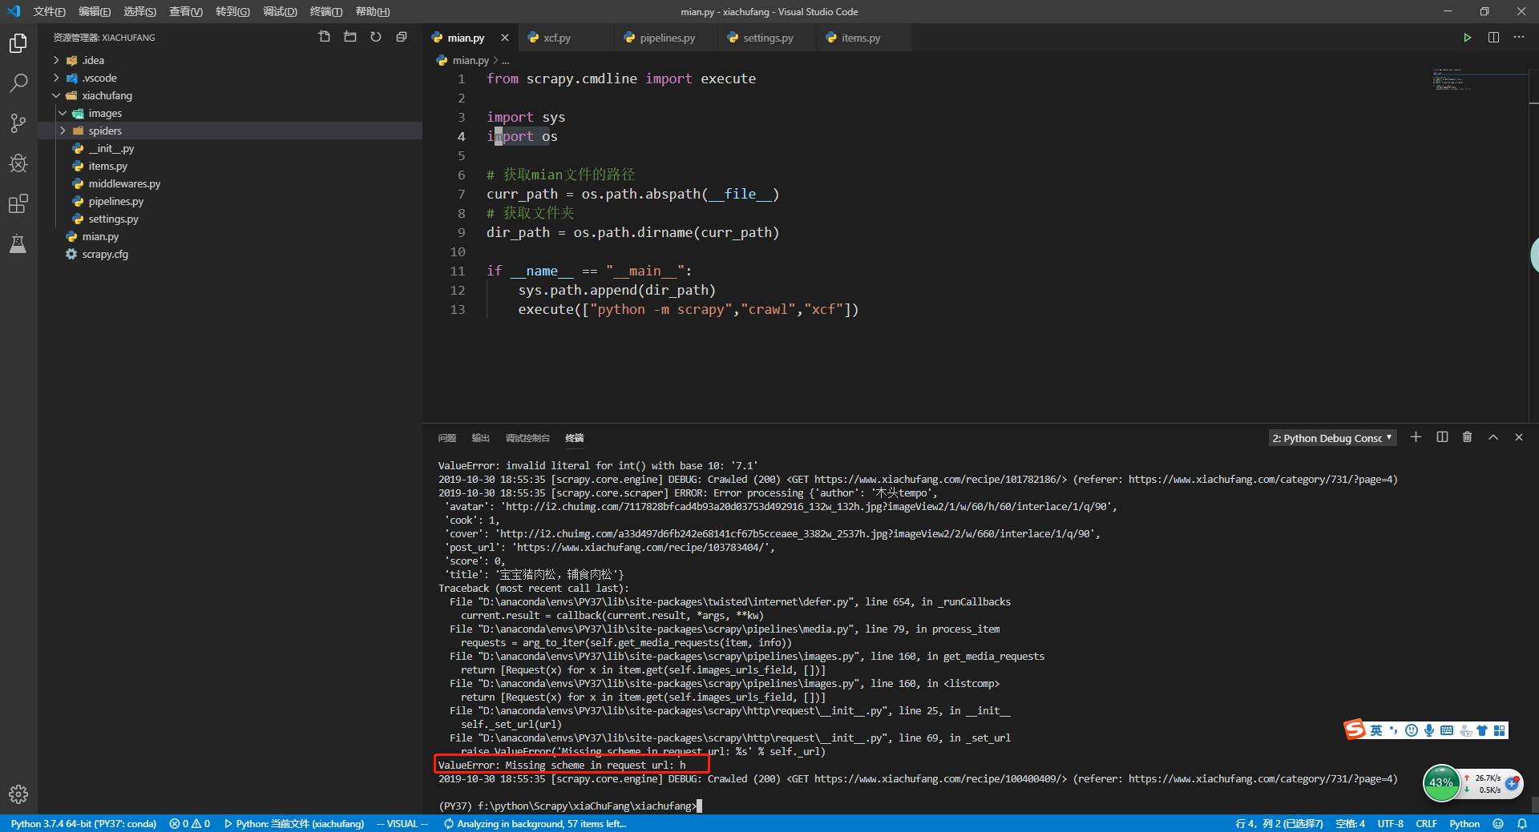Switch to 问题 panel tab
Viewport: 1539px width, 832px height.
447,438
